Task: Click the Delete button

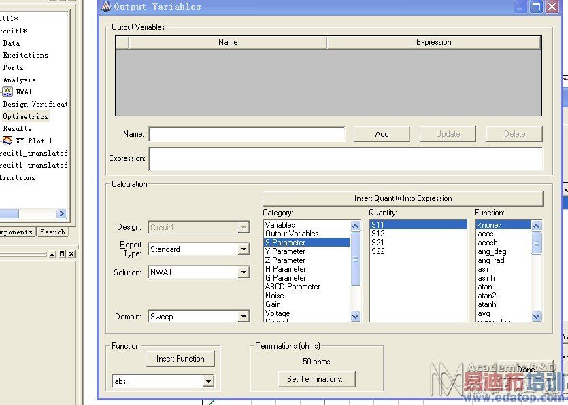Action: 514,134
